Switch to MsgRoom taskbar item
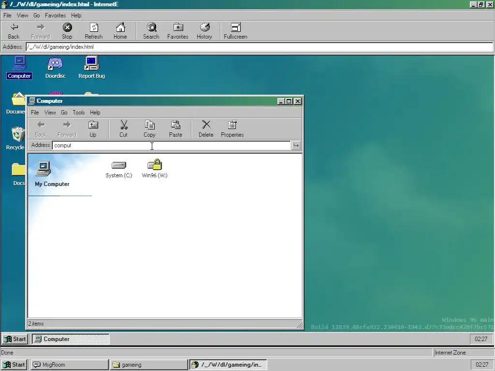495x371 pixels. click(70, 365)
